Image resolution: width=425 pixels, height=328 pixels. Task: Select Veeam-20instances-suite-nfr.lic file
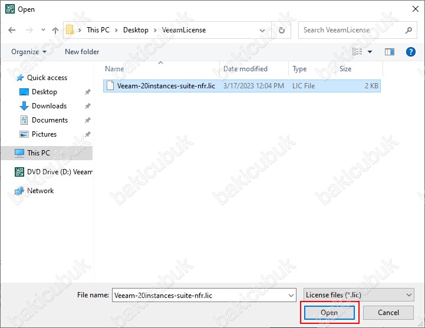(242, 86)
